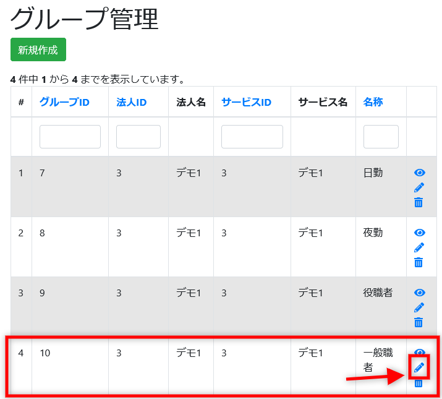The image size is (442, 399).
Task: Delete the 役職者 group row
Action: [x=419, y=322]
